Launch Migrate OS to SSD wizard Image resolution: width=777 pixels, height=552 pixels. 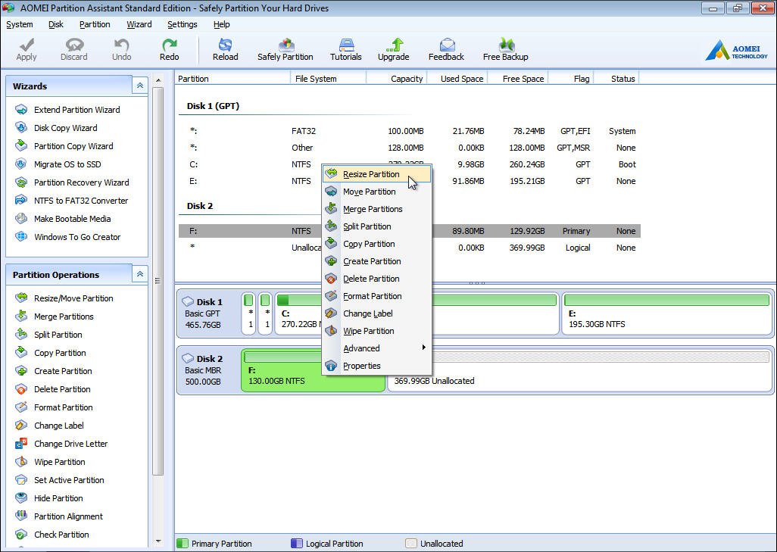[x=67, y=164]
